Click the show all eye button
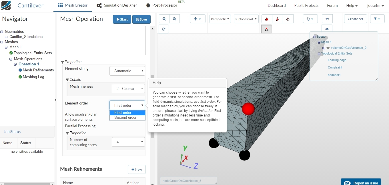The height and width of the screenshot is (185, 389). [327, 29]
